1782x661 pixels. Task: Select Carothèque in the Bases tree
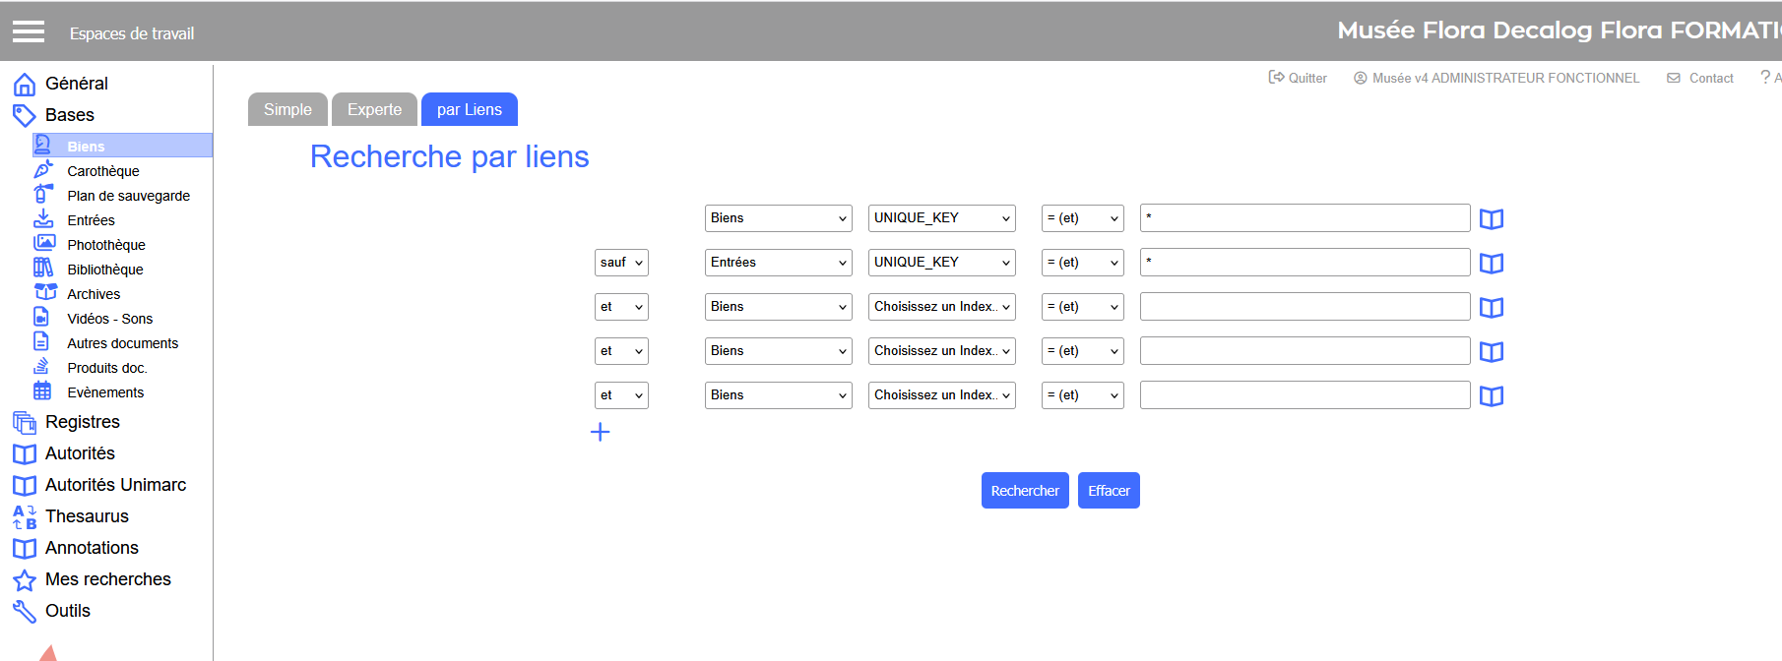tap(103, 171)
